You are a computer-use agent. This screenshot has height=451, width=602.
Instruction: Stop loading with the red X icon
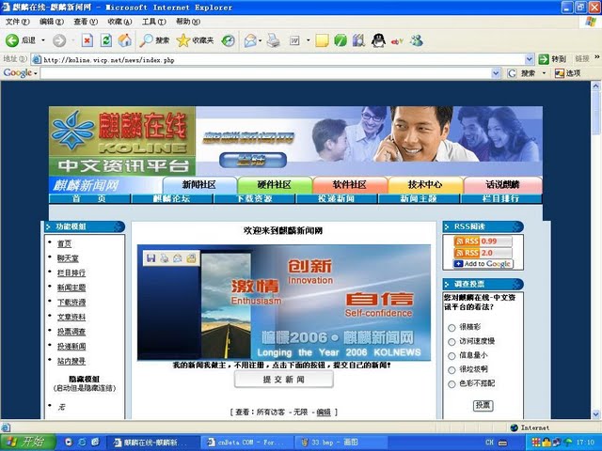click(x=87, y=40)
